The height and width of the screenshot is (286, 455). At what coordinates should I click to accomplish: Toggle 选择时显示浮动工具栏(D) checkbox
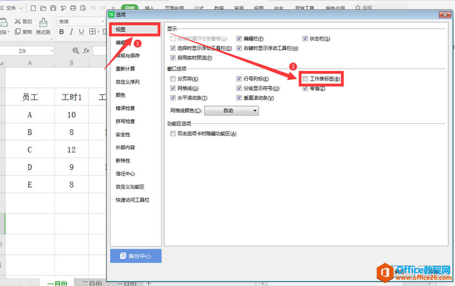[173, 48]
